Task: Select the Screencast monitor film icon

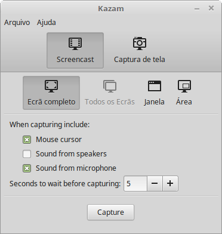Action: [75, 44]
